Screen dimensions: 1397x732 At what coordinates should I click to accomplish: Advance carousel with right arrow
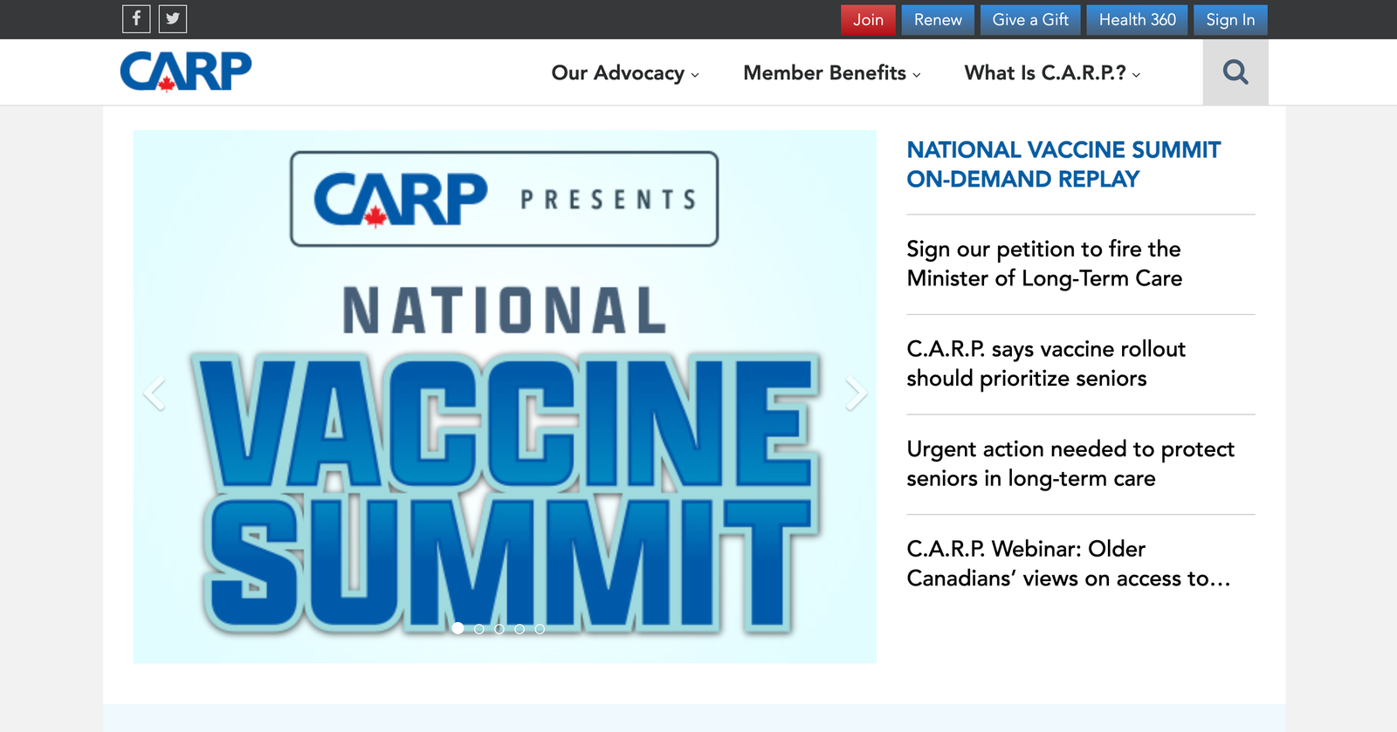pyautogui.click(x=856, y=393)
